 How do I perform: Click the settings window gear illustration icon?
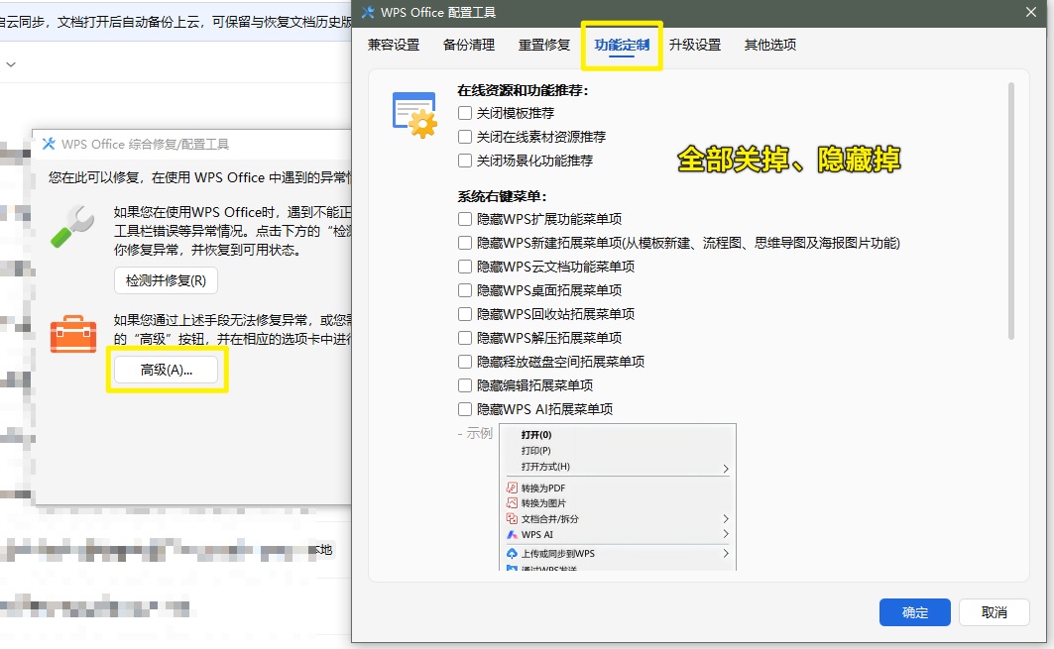(x=414, y=115)
